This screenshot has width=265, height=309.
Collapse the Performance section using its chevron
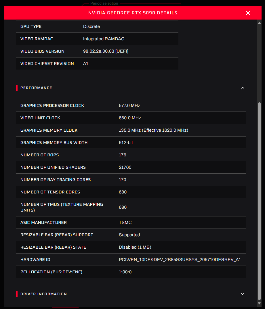[x=243, y=88]
